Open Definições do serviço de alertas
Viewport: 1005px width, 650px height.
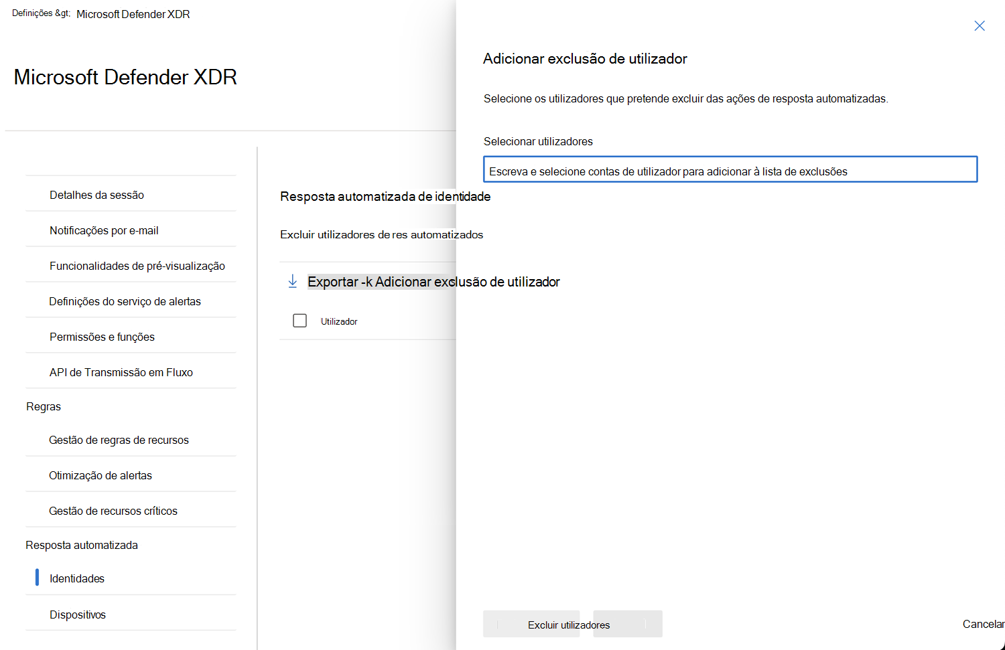click(125, 301)
